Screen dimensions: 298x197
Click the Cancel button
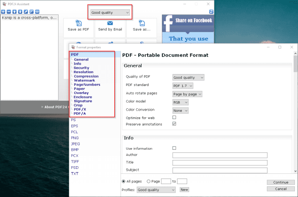coord(281,189)
